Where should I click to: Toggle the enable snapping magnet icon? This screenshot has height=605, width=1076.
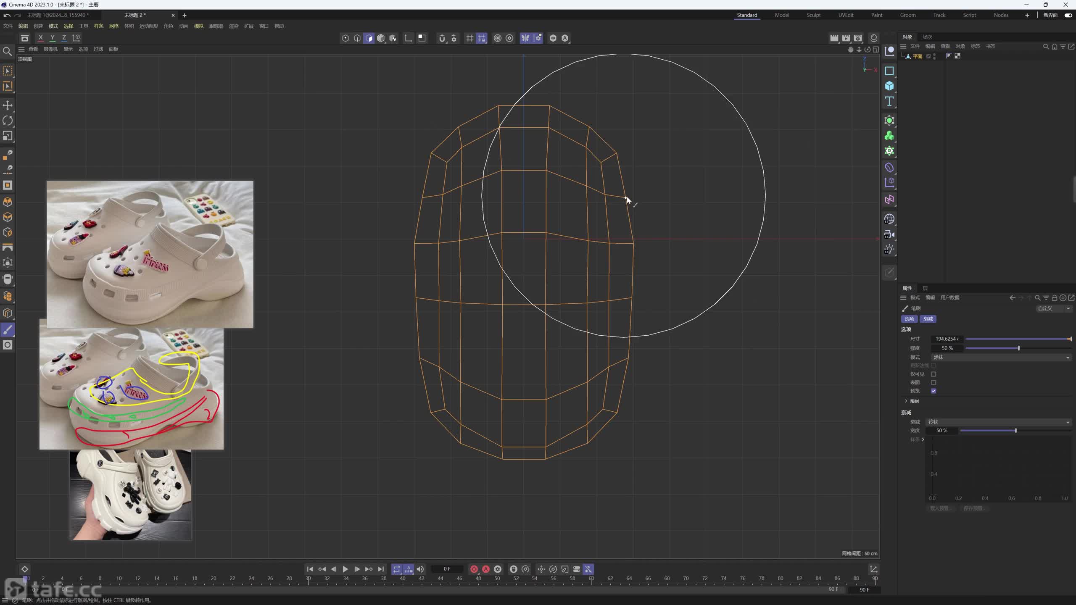(442, 38)
